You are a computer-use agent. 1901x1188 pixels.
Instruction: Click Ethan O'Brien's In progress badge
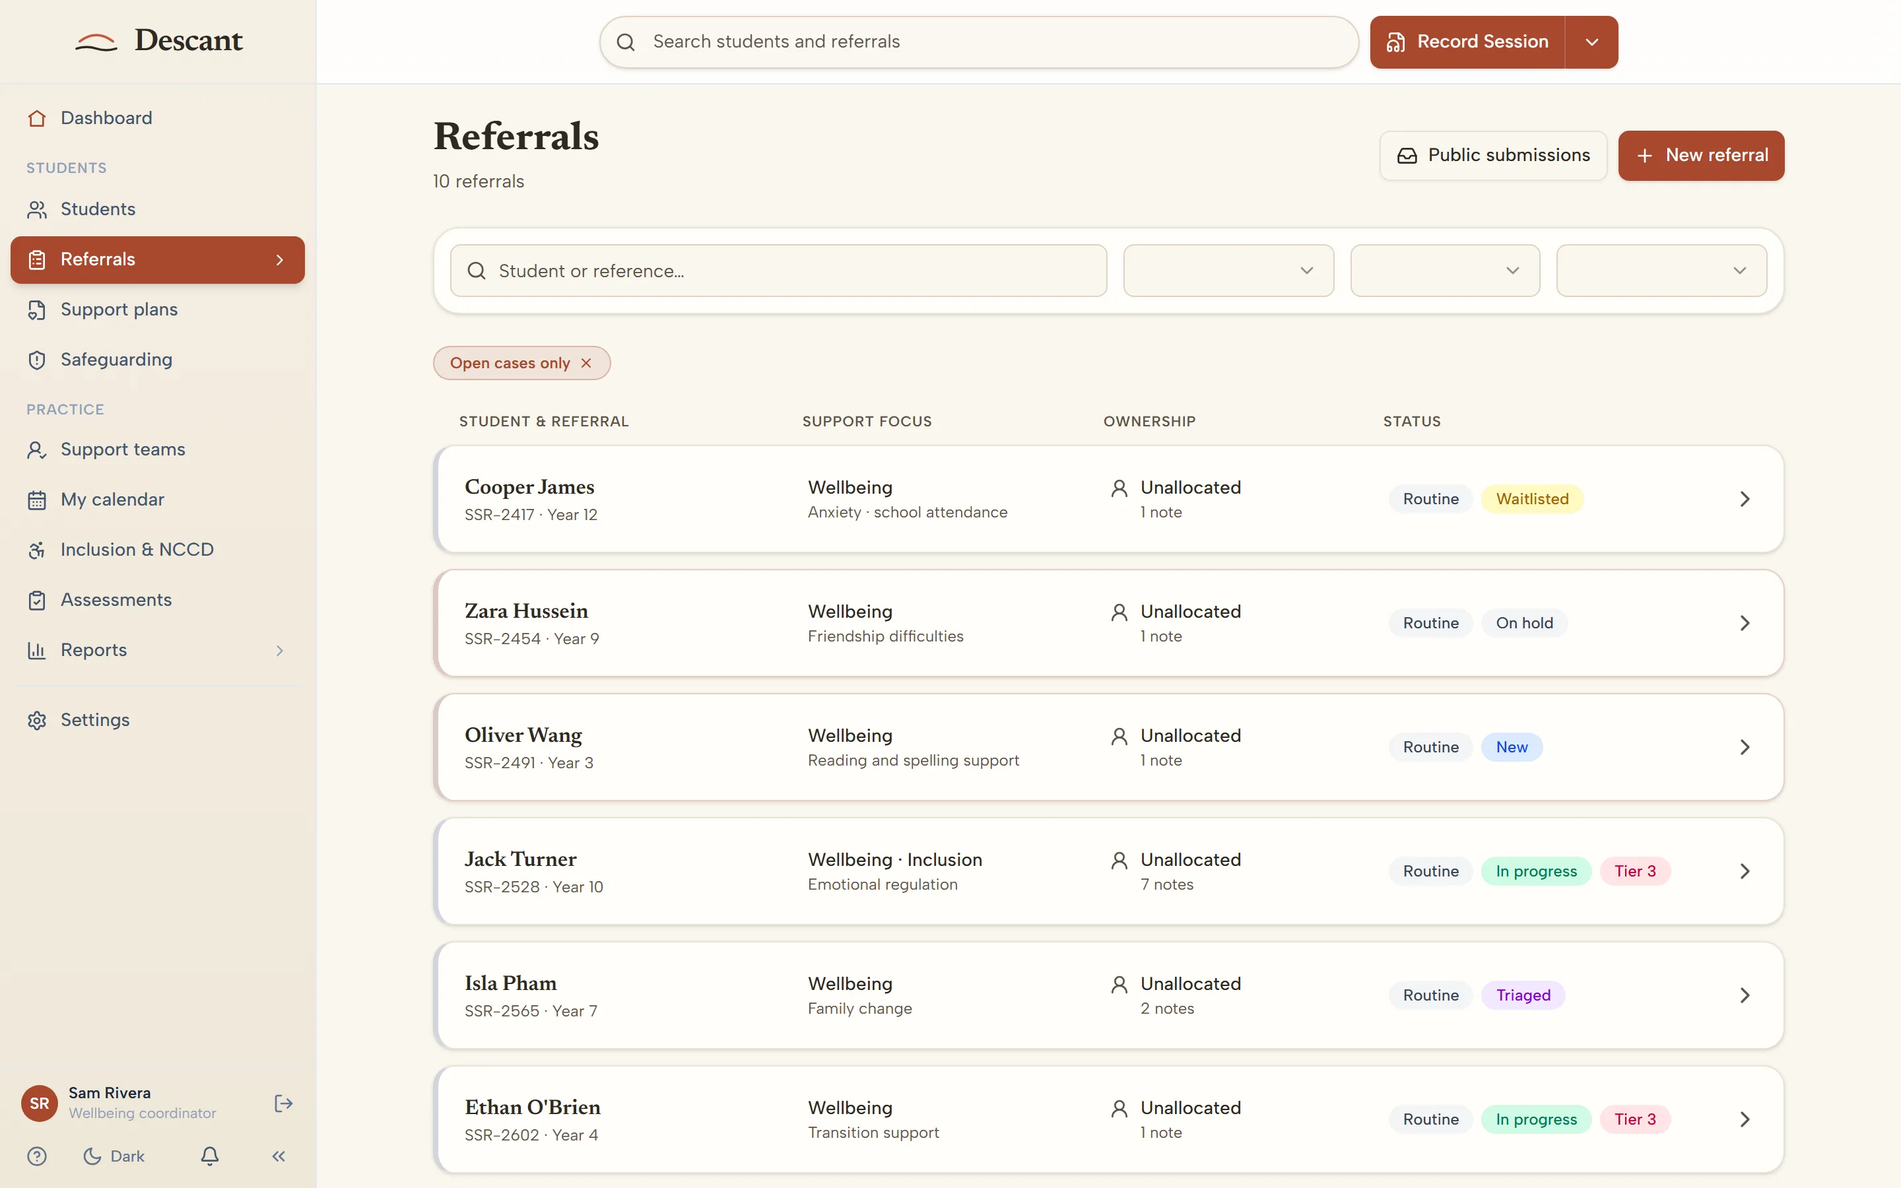coord(1536,1119)
